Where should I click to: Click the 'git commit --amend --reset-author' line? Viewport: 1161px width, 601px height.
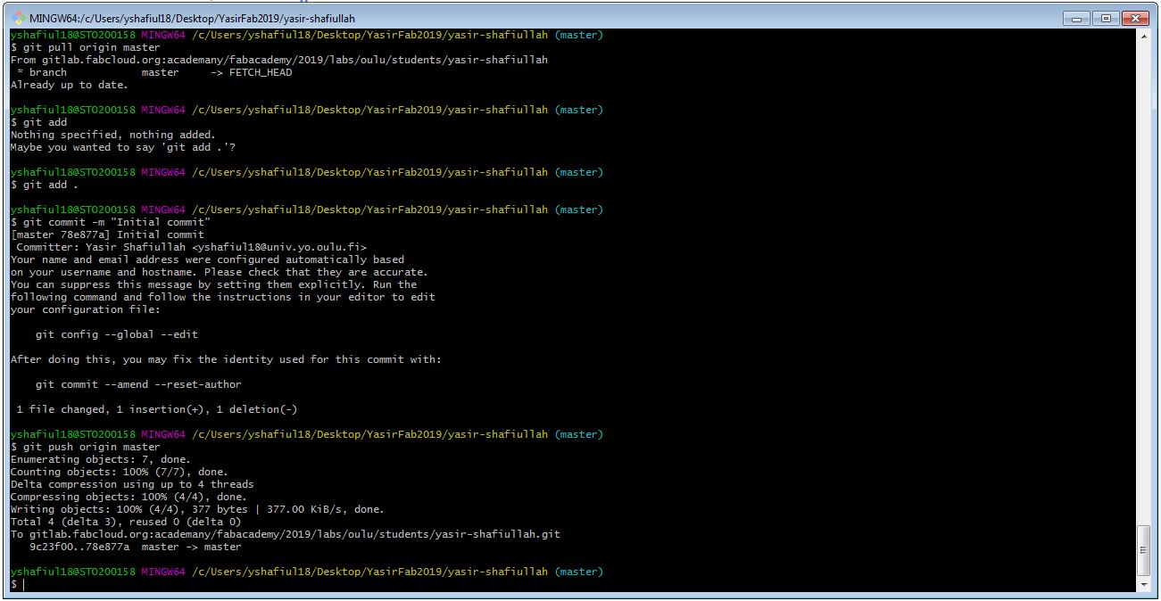138,385
